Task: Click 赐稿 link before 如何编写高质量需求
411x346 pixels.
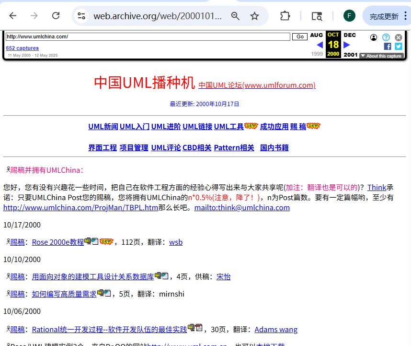Action: click(x=17, y=294)
